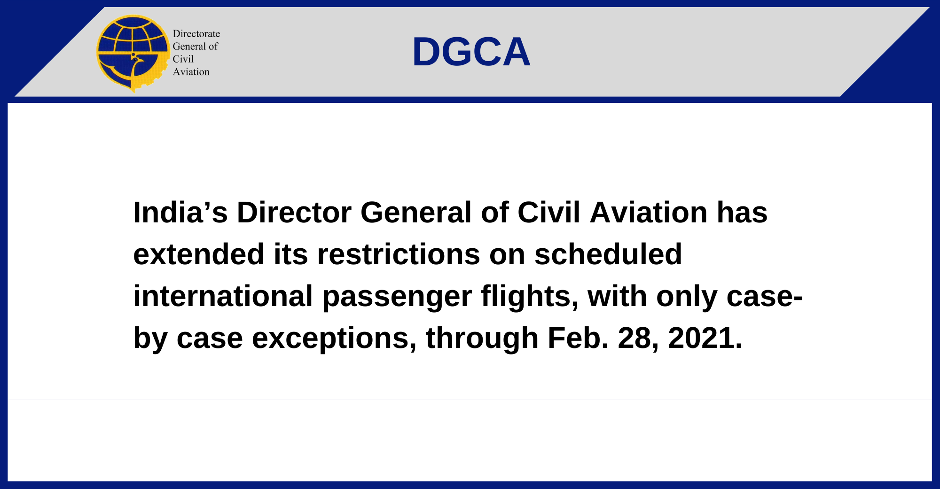Click the word "scheduled" in the paragraph

(608, 254)
